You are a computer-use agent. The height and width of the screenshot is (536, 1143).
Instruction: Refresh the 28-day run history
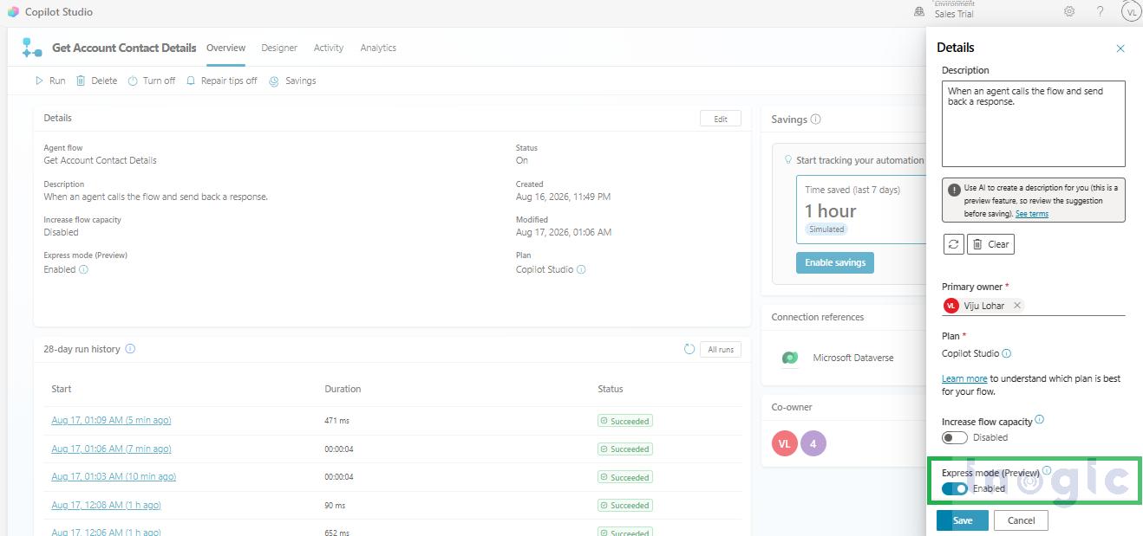tap(689, 349)
